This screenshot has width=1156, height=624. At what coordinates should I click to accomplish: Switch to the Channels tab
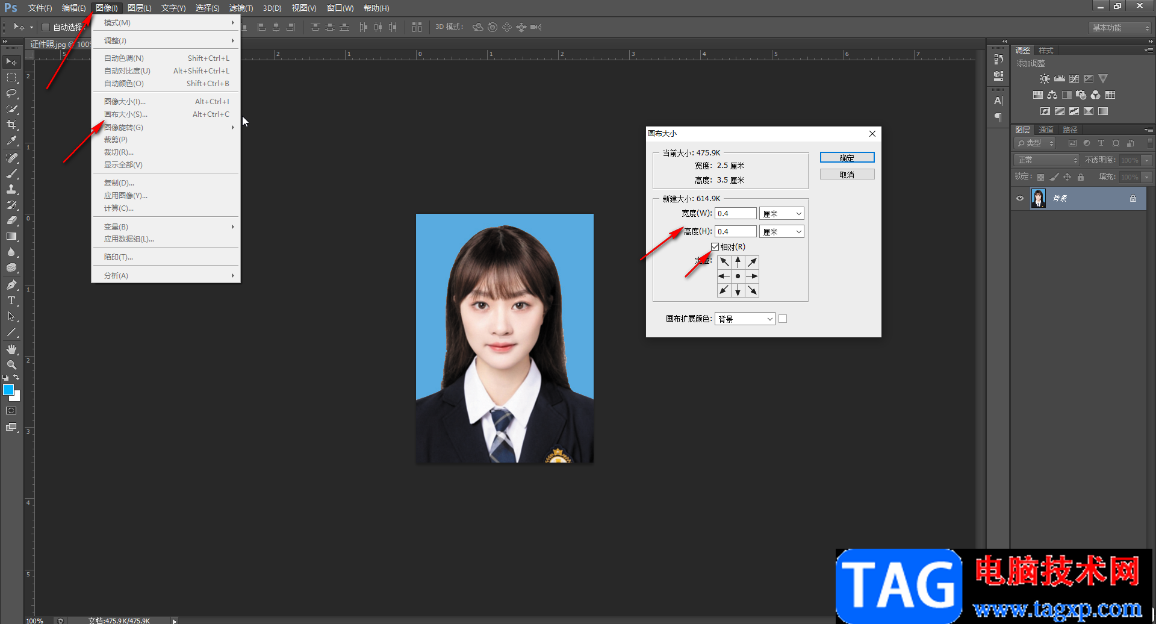click(x=1046, y=129)
